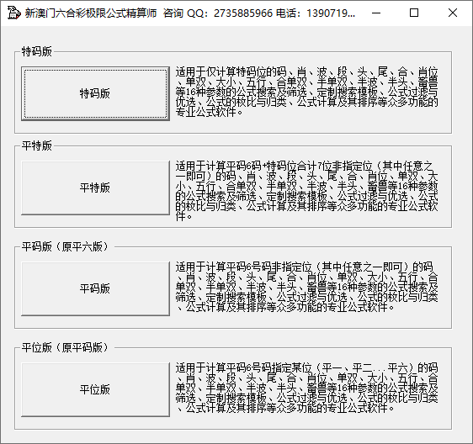Viewport: 473px width, 444px height.
Task: Open the 特码版 module button
Action: pyautogui.click(x=95, y=93)
